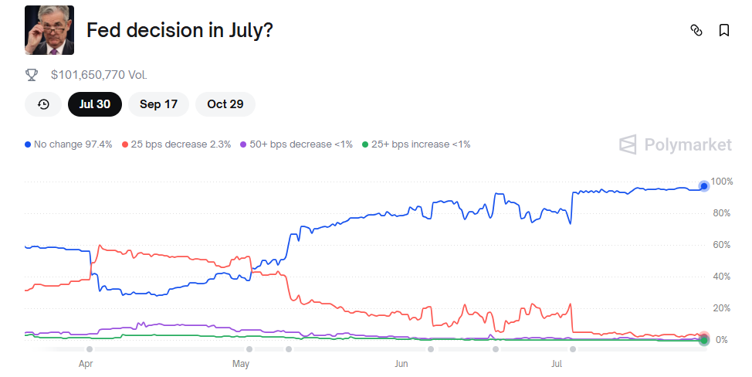Click the "Fed decision in July?" title
Screen dimensions: 752x377
[x=180, y=30]
